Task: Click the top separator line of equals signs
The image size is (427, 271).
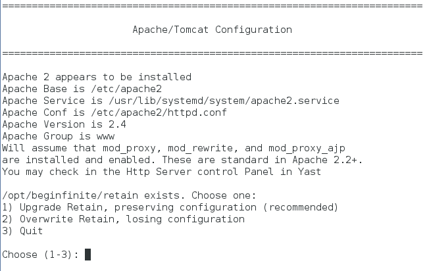Action: pyautogui.click(x=212, y=6)
